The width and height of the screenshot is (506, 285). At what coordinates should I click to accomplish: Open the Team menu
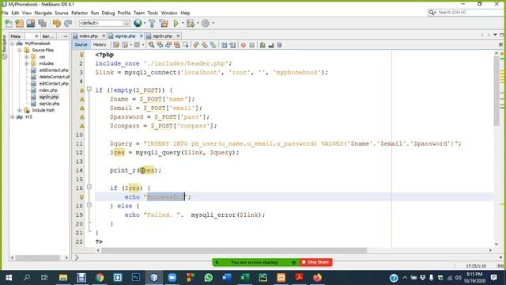139,13
